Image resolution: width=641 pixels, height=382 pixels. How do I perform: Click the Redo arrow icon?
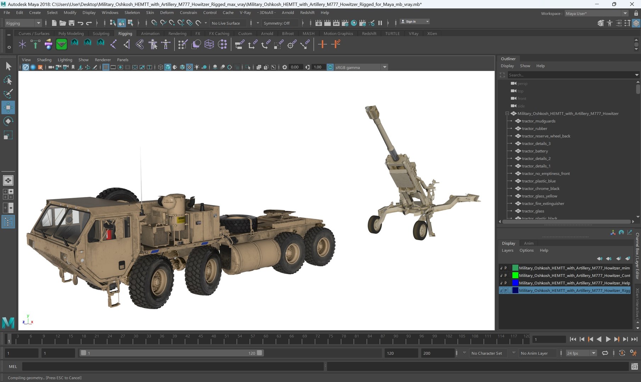click(89, 23)
